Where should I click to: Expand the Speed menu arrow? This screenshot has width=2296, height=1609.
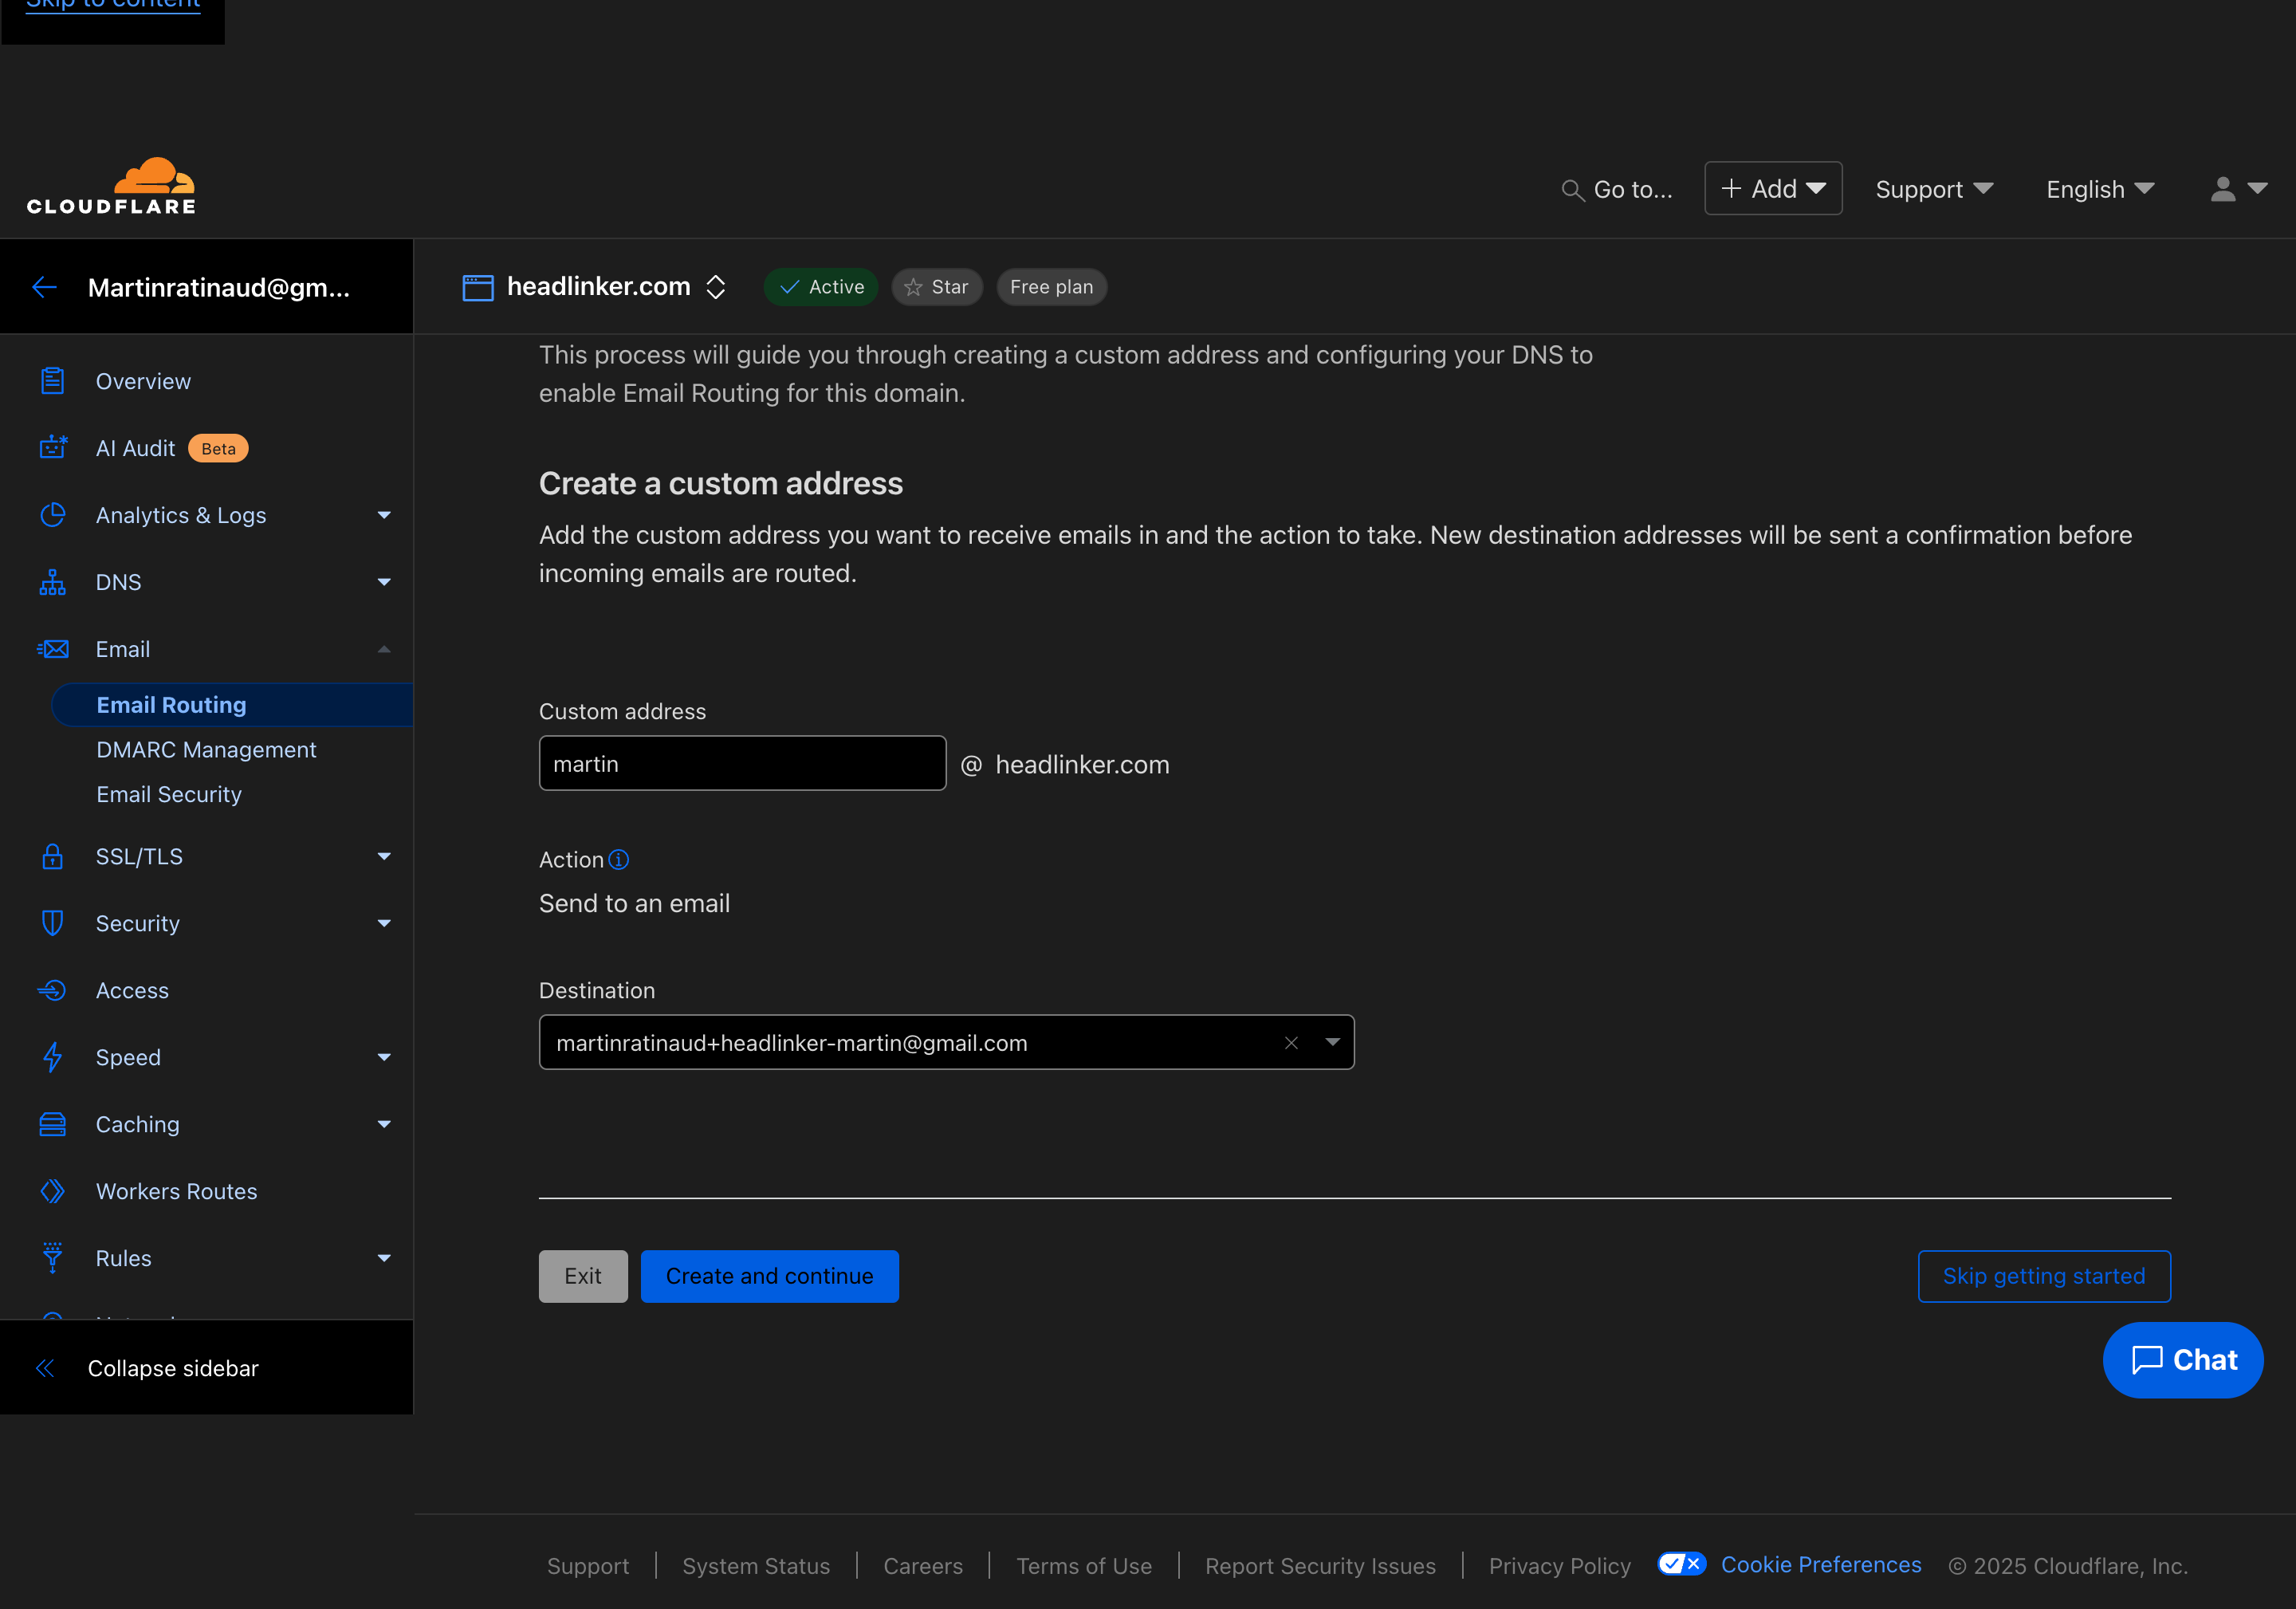click(x=384, y=1057)
